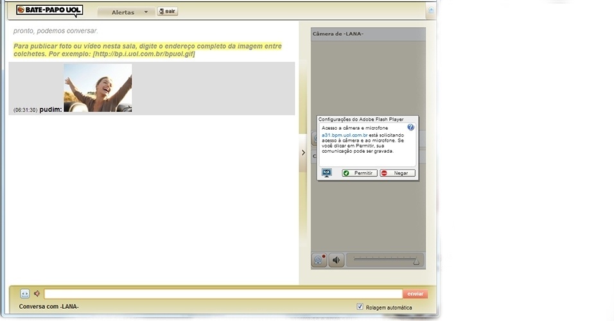This screenshot has height=321, width=614.
Task: Click the Flash Player help question icon
Action: tap(411, 127)
